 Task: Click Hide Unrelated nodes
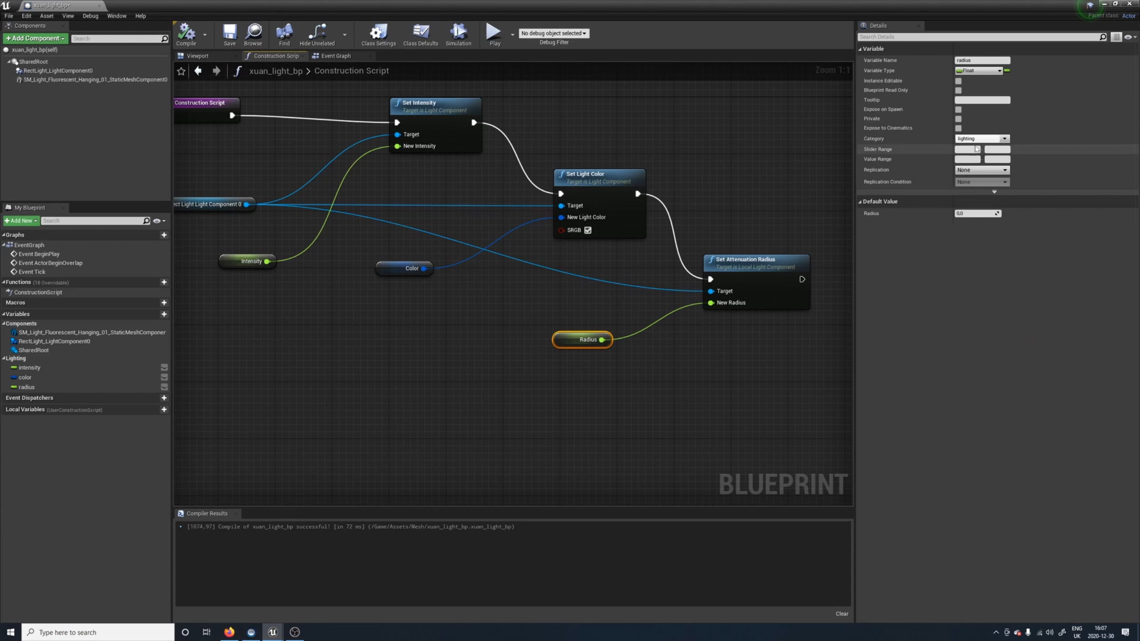click(316, 34)
